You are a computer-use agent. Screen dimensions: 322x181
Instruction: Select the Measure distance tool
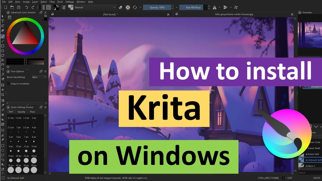[x=3, y=135]
